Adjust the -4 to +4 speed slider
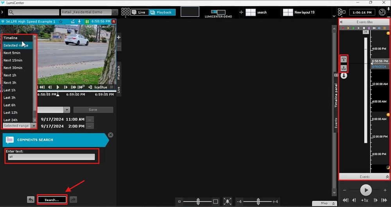Screen dimensions: 391x207 click(258, 201)
